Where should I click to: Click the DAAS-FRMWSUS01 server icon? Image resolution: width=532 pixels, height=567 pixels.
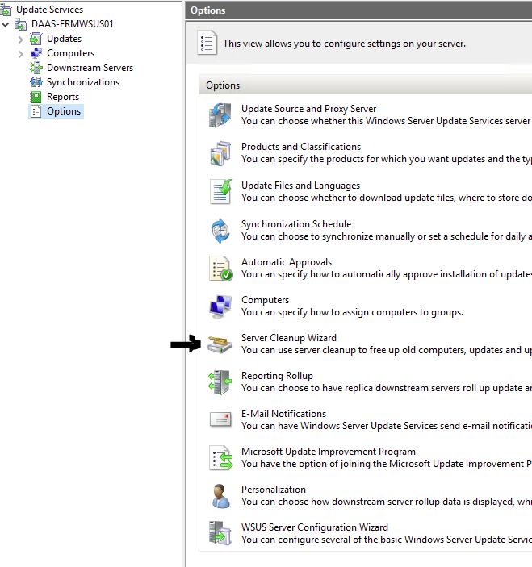click(21, 24)
